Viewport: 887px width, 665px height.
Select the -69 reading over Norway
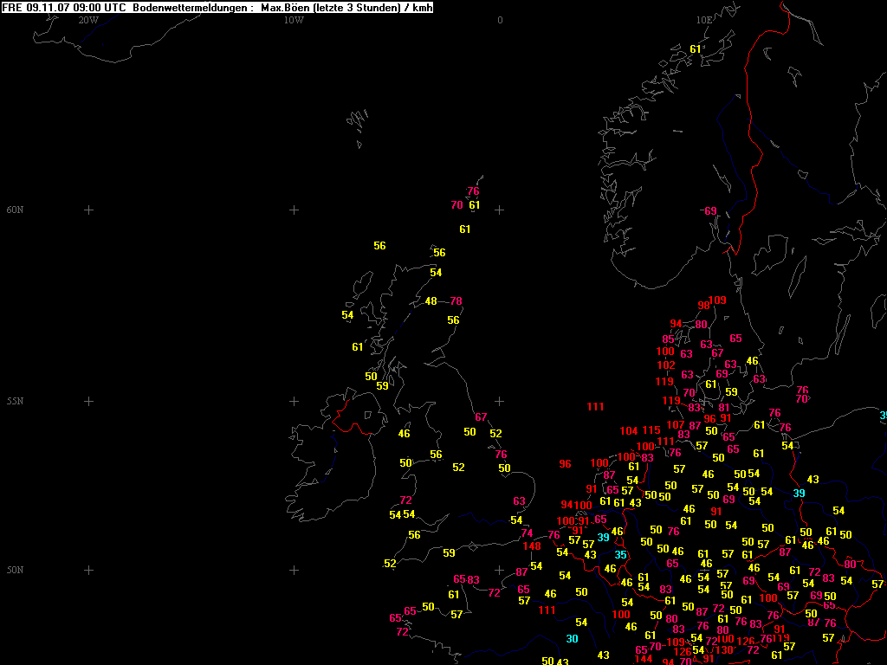click(x=709, y=211)
